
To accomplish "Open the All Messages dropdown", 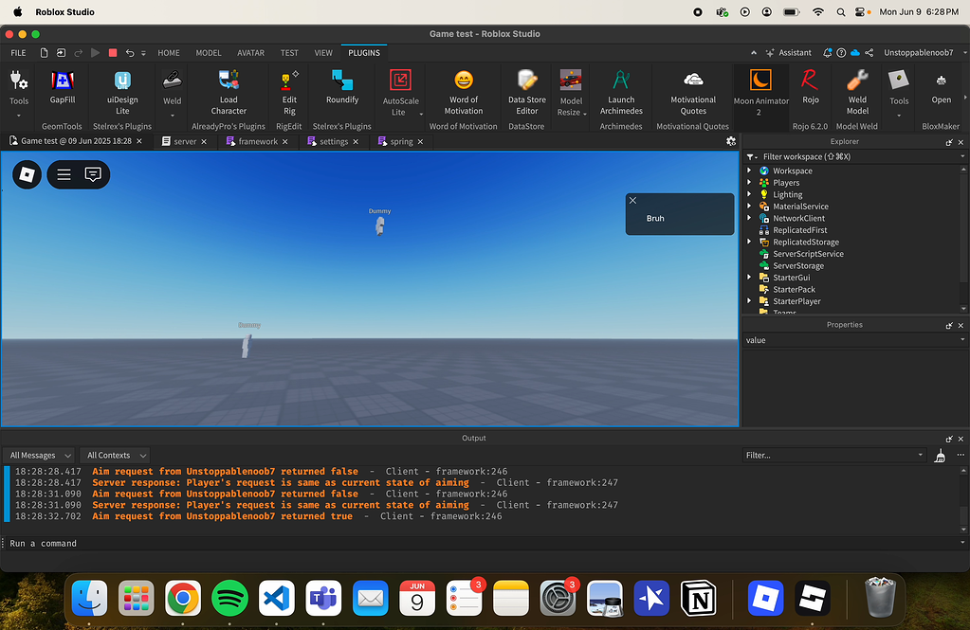I will (40, 456).
